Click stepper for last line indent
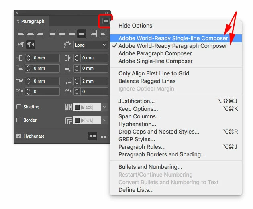Image resolution: width=253 pixels, height=209 pixels. tap(77, 68)
